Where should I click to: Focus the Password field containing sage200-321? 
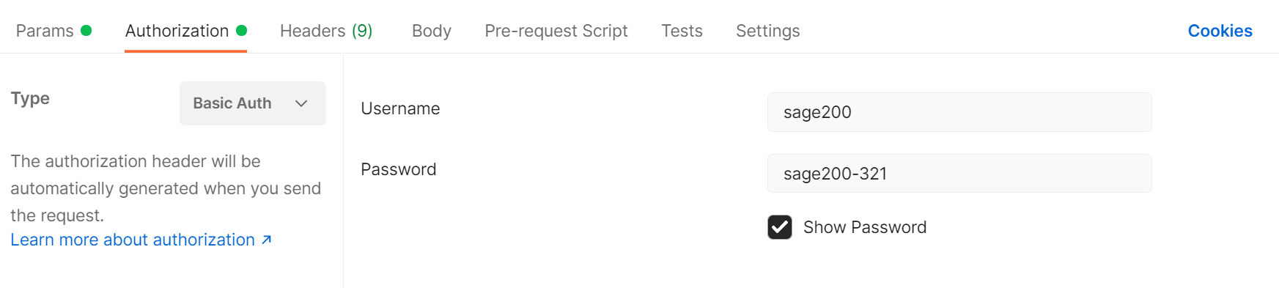(x=959, y=174)
